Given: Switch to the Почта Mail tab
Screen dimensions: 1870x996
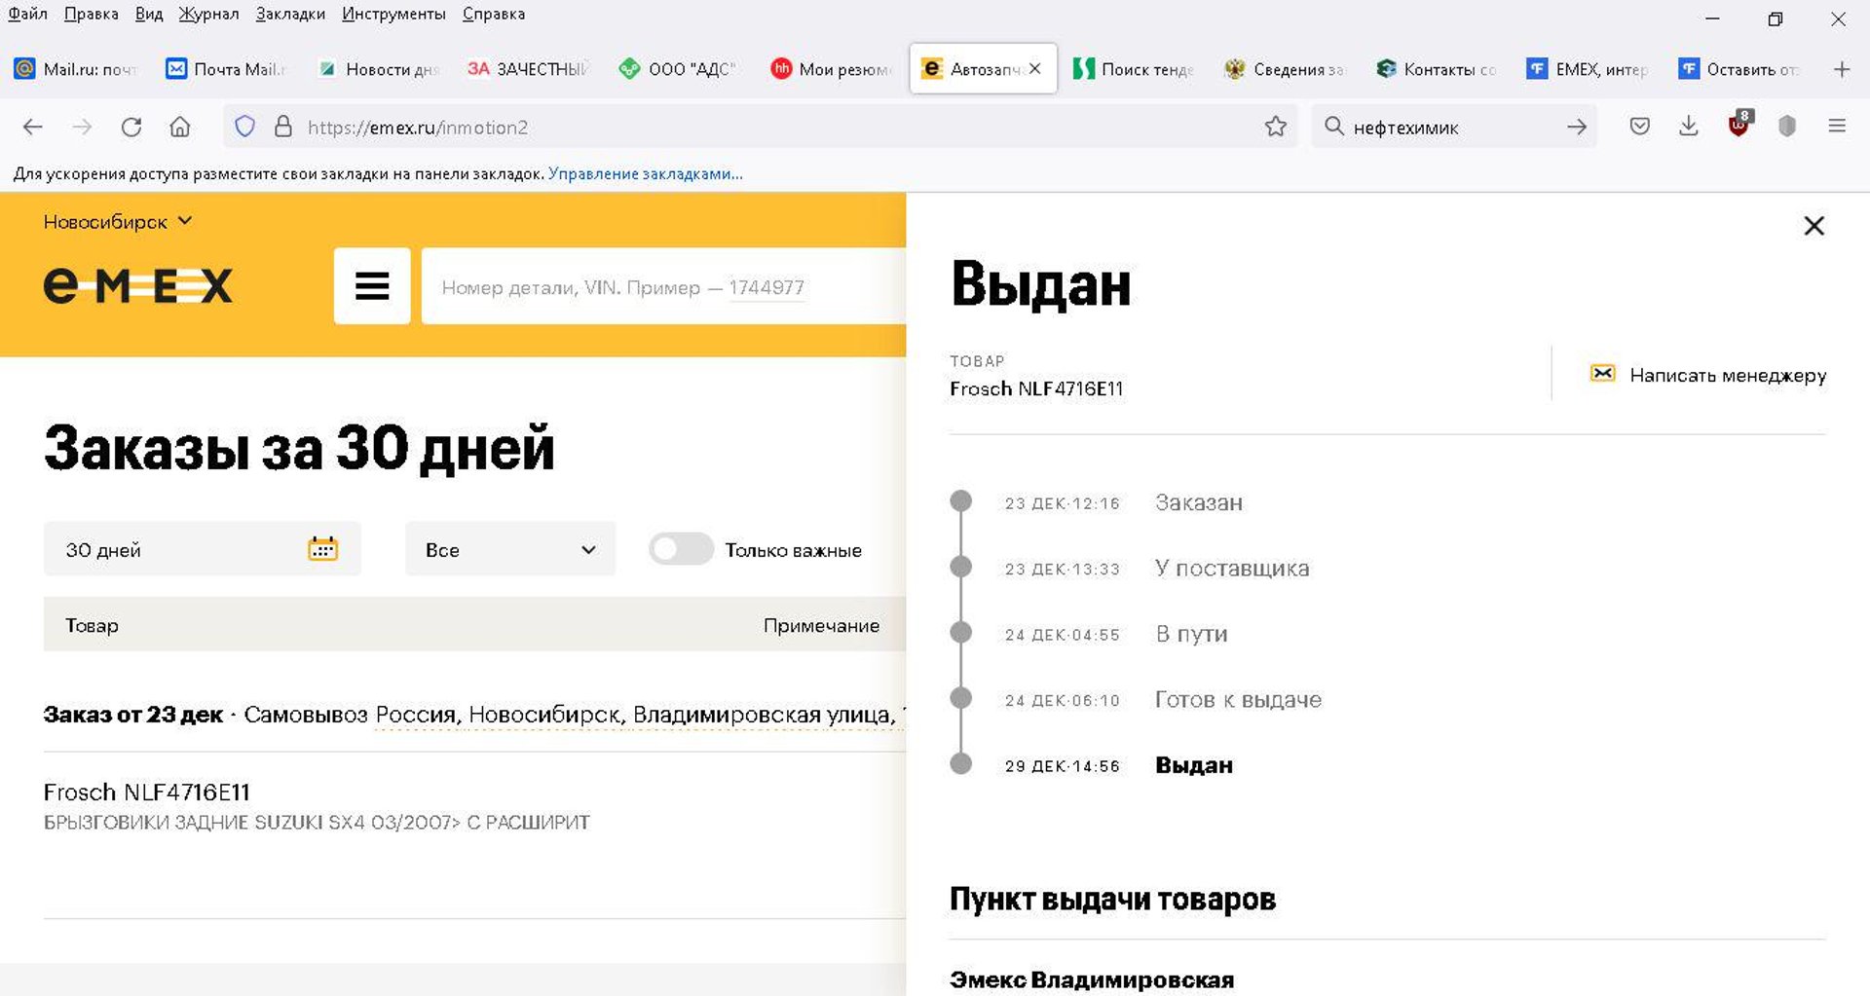Looking at the screenshot, I should pos(228,69).
